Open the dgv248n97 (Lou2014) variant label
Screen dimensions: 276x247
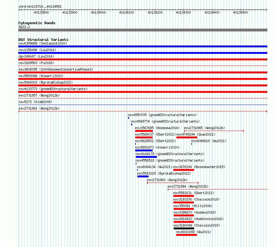click(36, 56)
